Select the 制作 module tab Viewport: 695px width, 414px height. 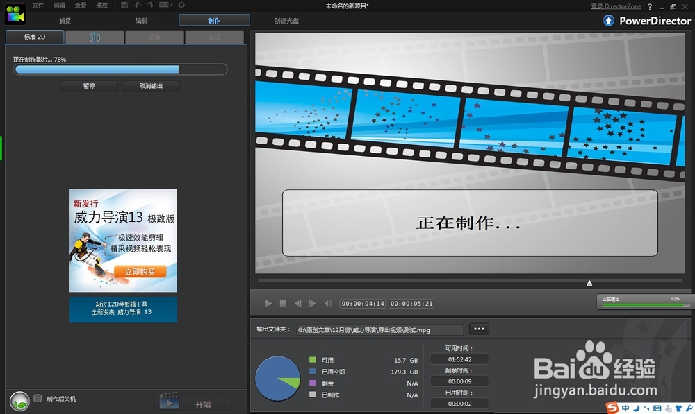(x=215, y=20)
